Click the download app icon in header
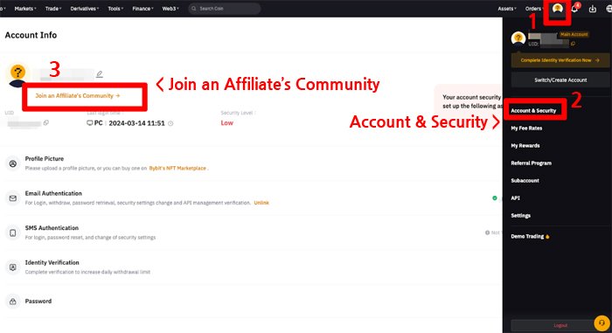Screen dimensions: 612x333 pyautogui.click(x=593, y=9)
